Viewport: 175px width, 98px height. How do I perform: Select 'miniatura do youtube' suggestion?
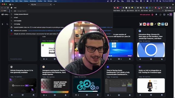[61, 30]
